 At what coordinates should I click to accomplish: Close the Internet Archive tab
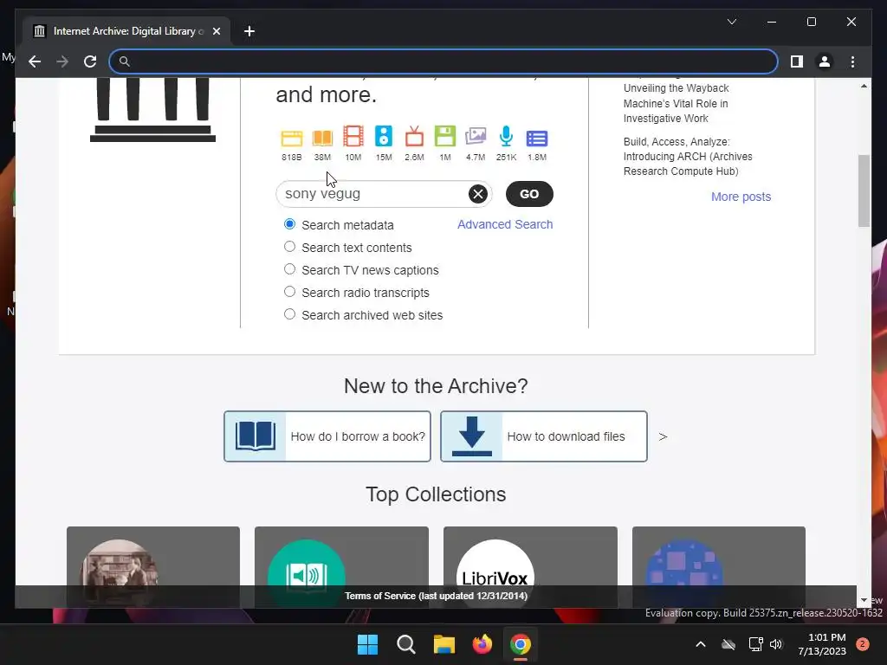[216, 31]
